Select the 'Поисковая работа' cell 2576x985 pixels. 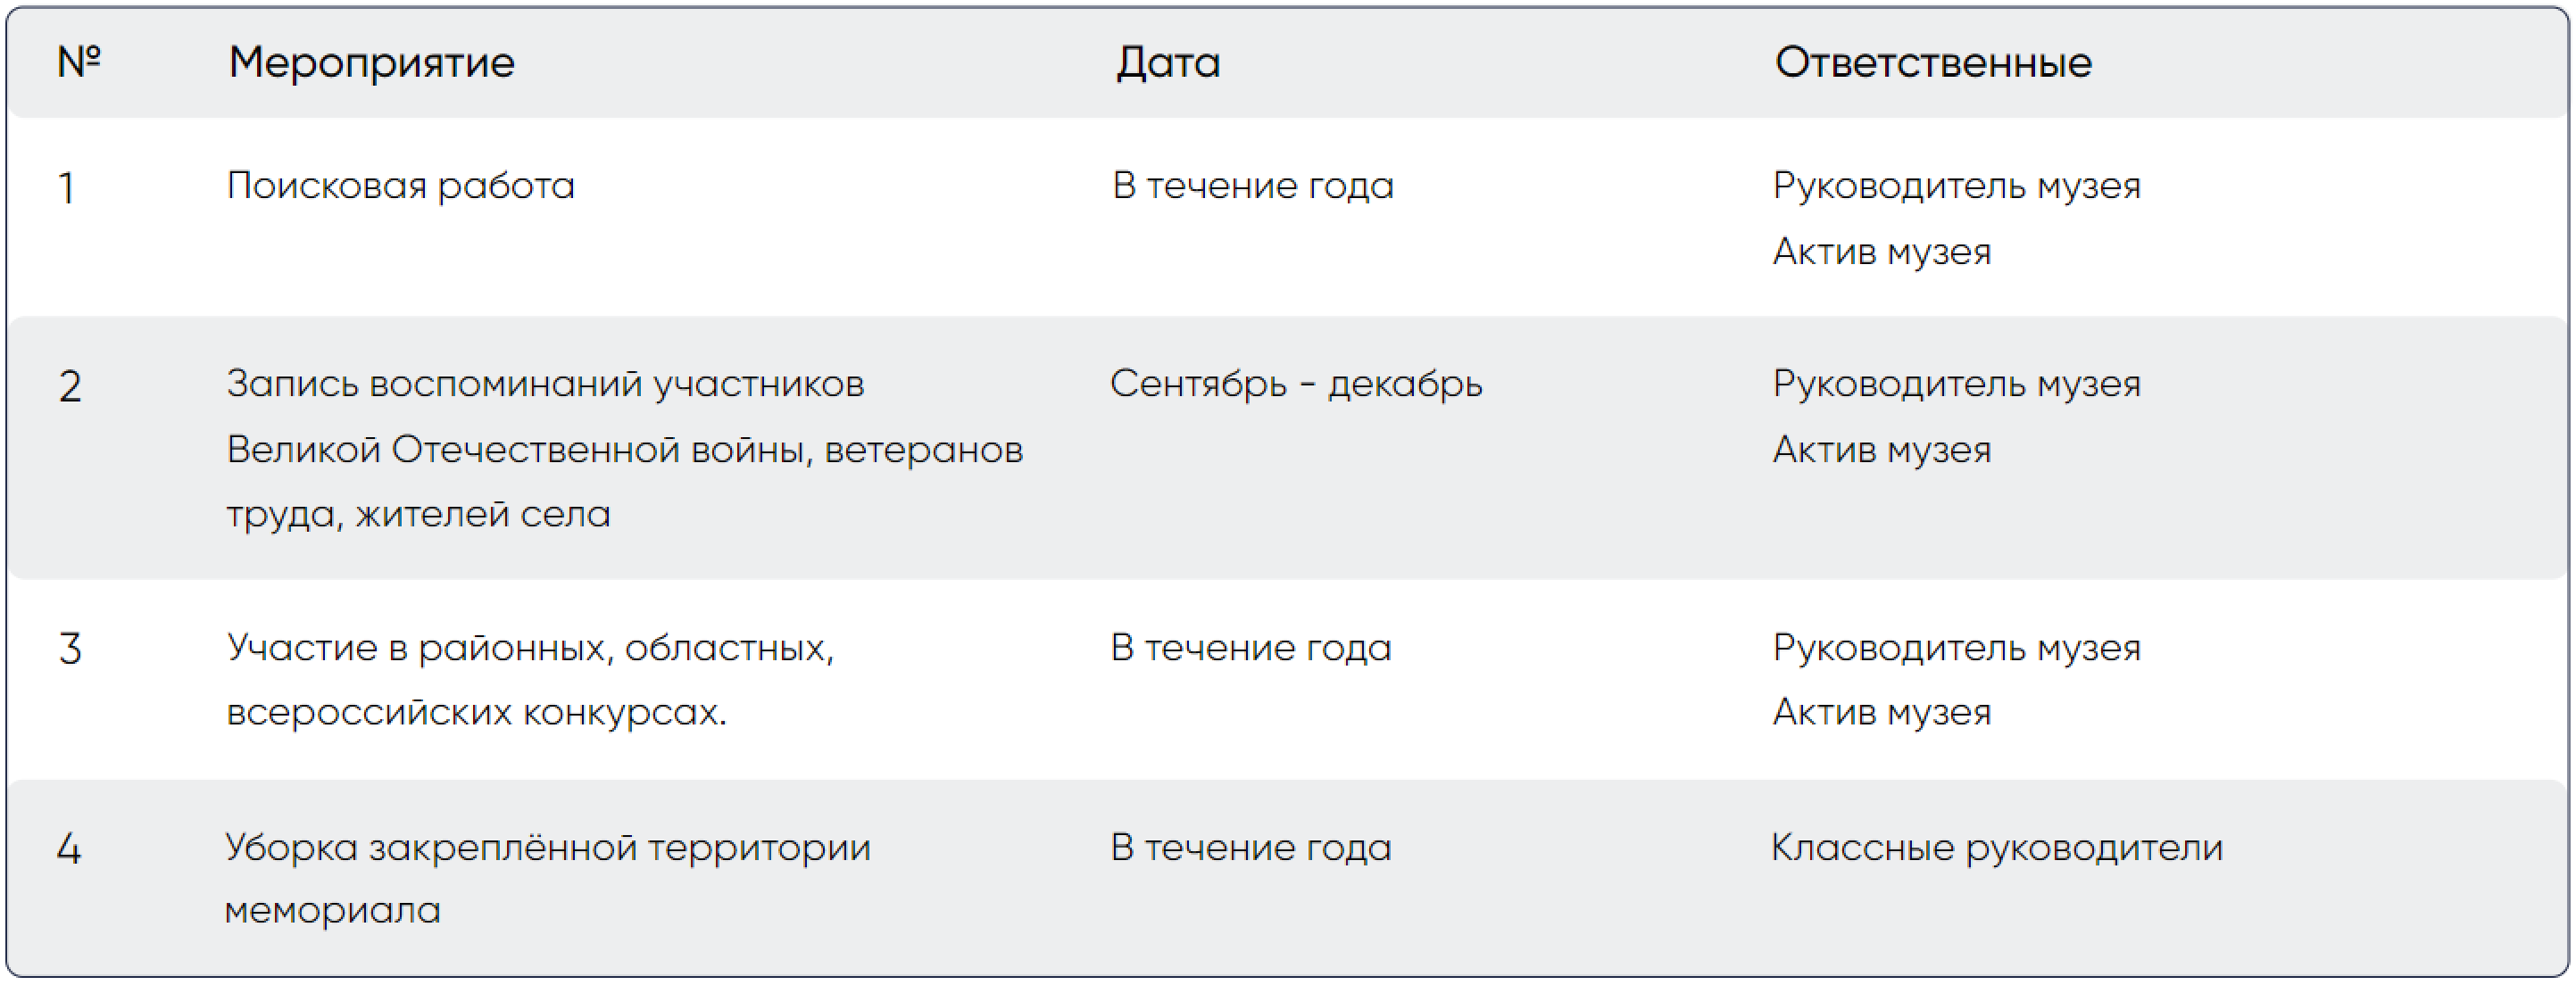[x=401, y=187]
